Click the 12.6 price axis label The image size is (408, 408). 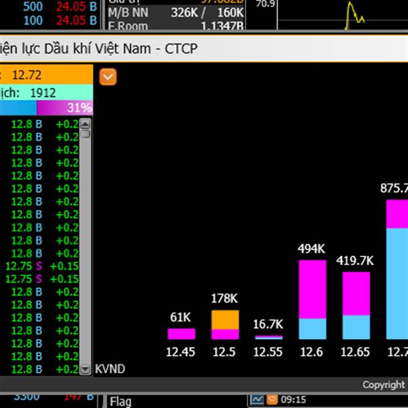[311, 352]
